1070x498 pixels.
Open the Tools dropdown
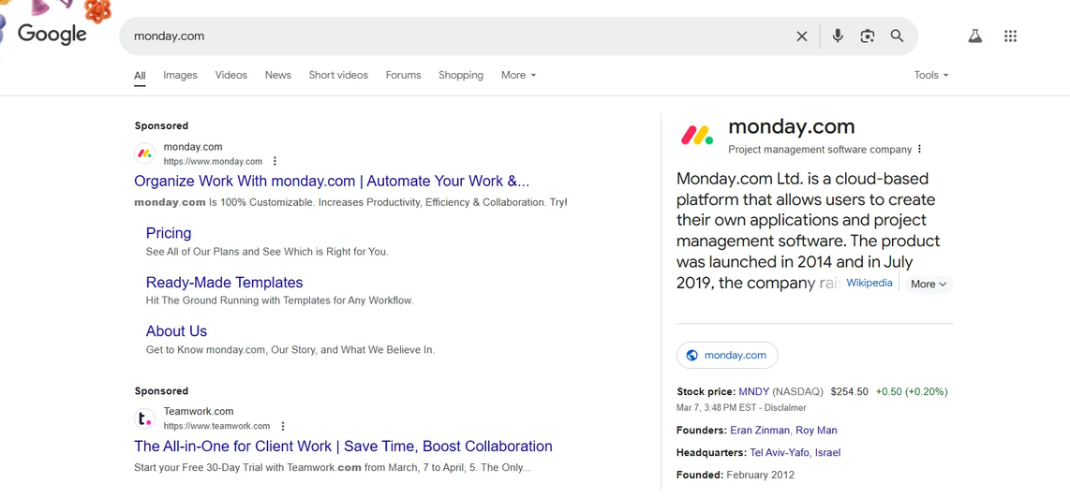pos(931,75)
